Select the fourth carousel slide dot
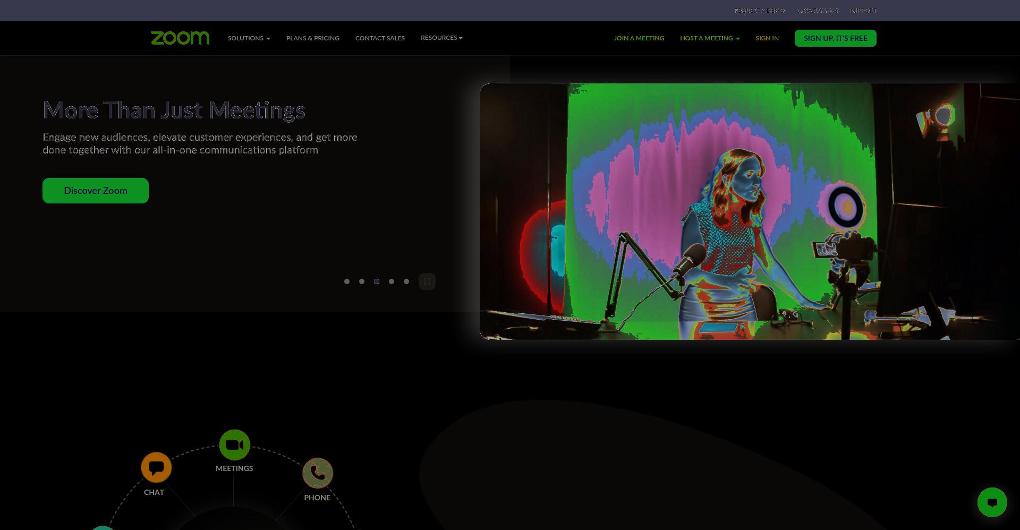 (x=392, y=281)
